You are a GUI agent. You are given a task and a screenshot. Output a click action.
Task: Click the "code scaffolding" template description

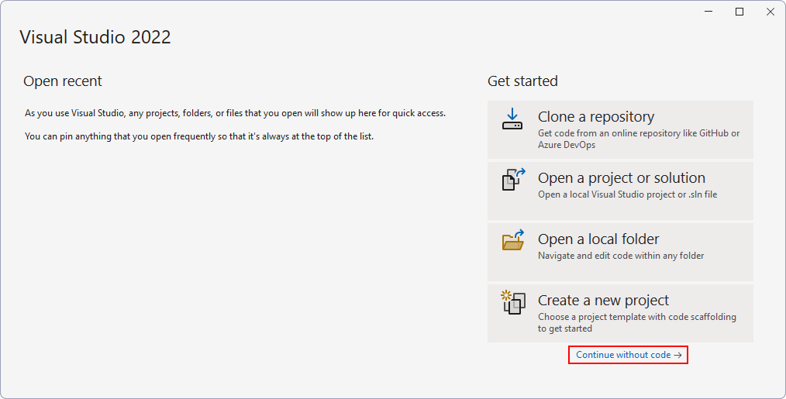[636, 322]
